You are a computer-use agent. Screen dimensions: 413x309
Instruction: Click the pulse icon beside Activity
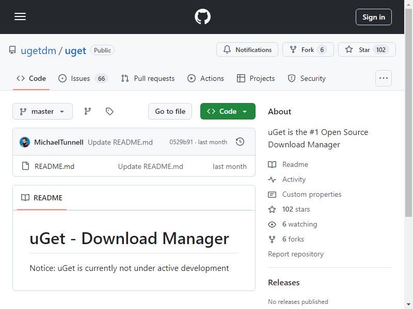tap(272, 180)
